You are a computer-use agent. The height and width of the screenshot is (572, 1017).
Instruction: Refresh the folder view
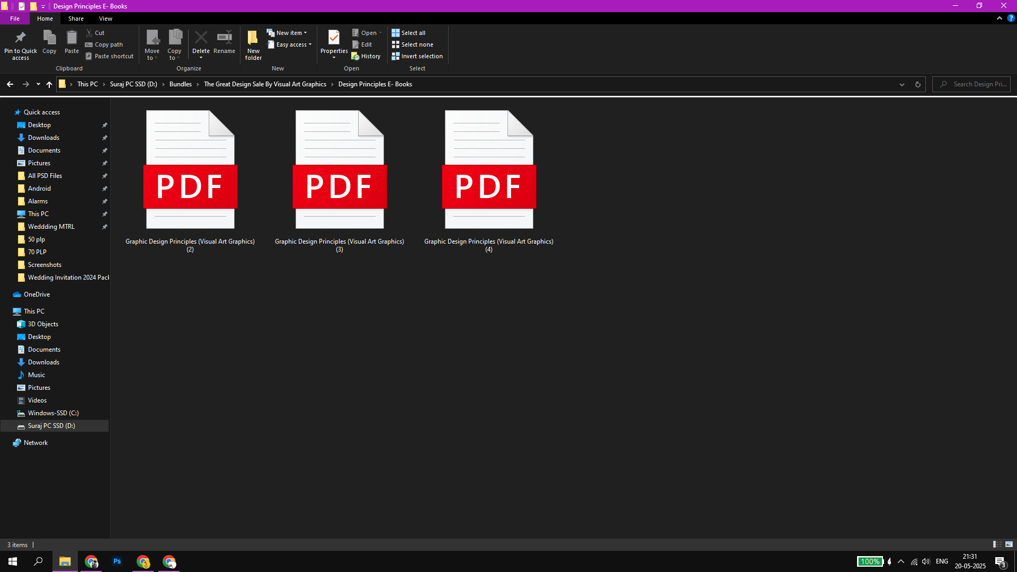(x=918, y=84)
